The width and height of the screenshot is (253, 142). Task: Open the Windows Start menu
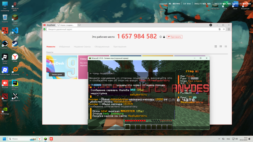pyautogui.click(x=4, y=139)
